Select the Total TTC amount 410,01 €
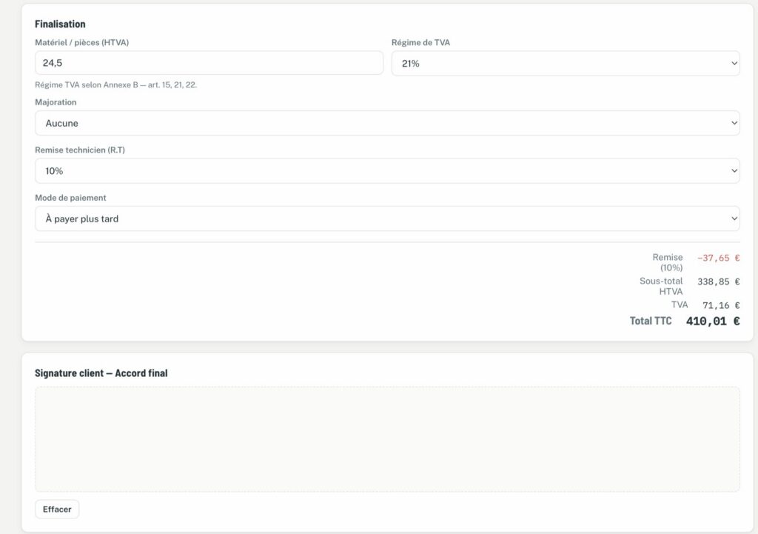 click(x=713, y=321)
